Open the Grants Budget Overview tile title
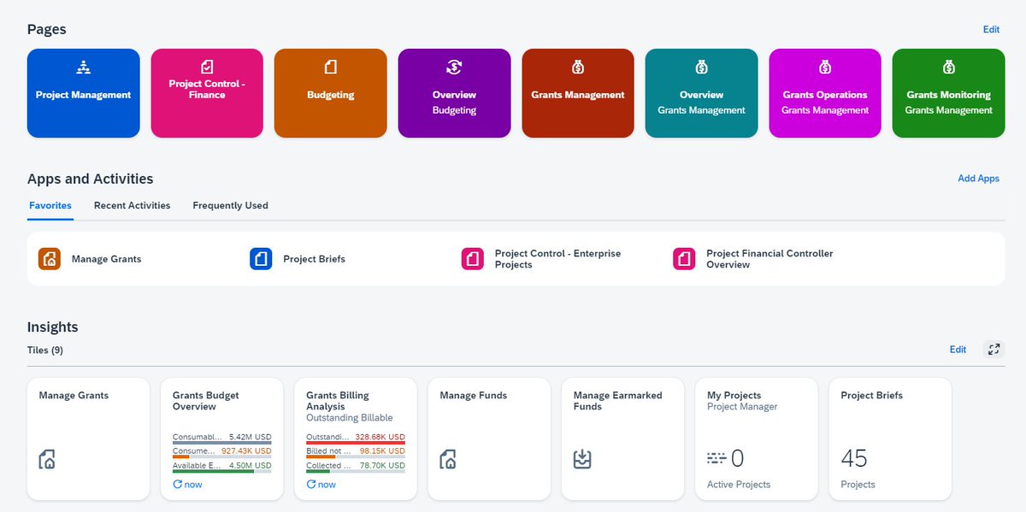This screenshot has height=512, width=1026. pyautogui.click(x=206, y=401)
